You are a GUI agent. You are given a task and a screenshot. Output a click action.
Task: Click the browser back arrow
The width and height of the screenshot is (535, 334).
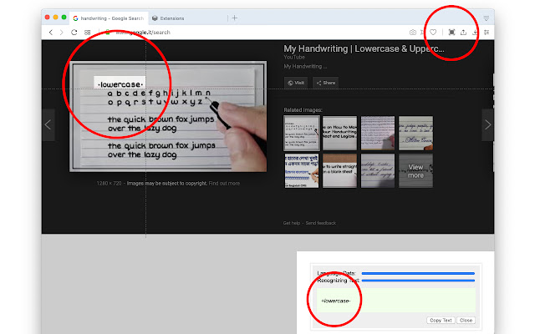click(50, 33)
